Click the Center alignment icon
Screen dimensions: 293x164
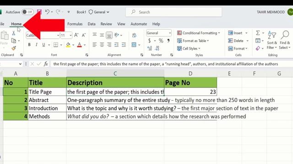[102, 45]
